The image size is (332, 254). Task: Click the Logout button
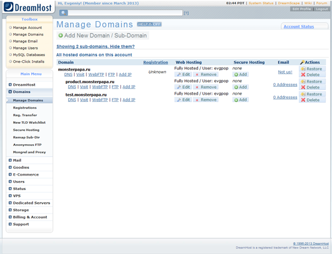coord(322,9)
